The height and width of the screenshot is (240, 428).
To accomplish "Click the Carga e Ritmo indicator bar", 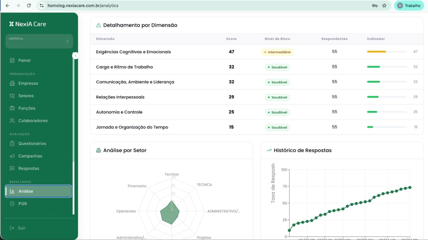I will 387,67.
